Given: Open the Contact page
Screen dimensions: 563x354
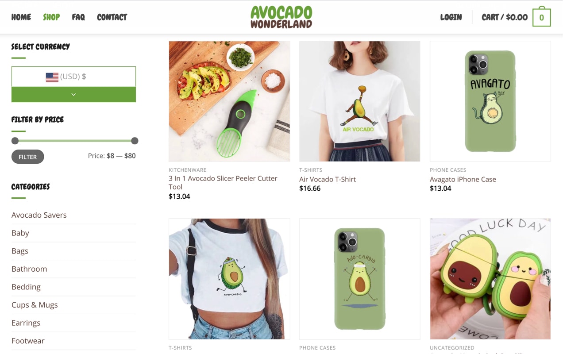Looking at the screenshot, I should point(112,17).
